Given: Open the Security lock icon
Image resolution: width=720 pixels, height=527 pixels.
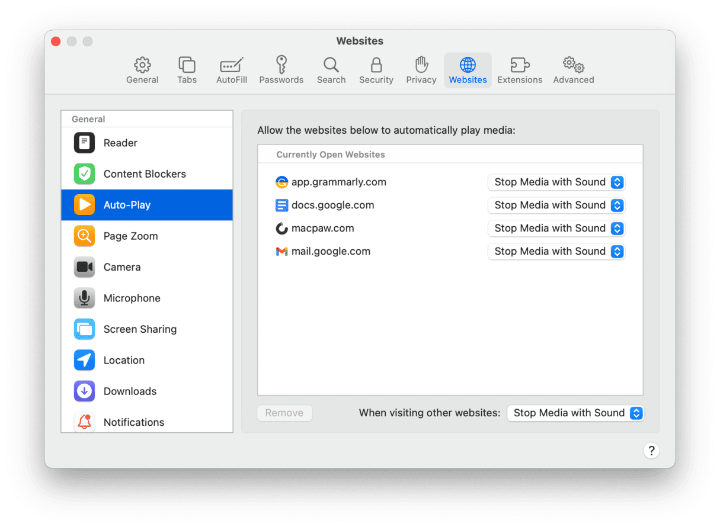Looking at the screenshot, I should [x=376, y=65].
